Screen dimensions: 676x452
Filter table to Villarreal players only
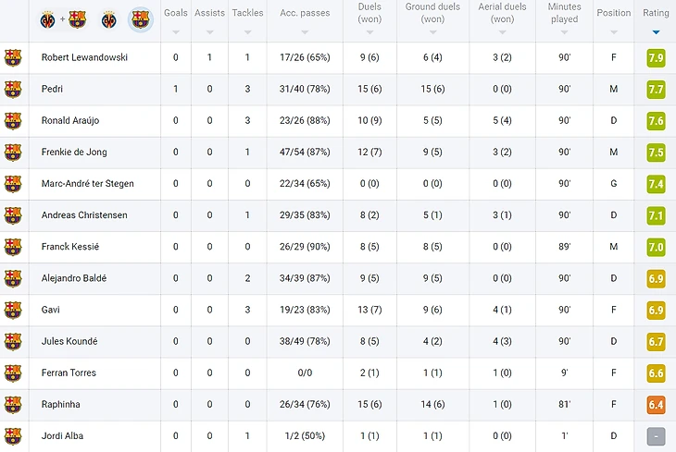point(109,19)
